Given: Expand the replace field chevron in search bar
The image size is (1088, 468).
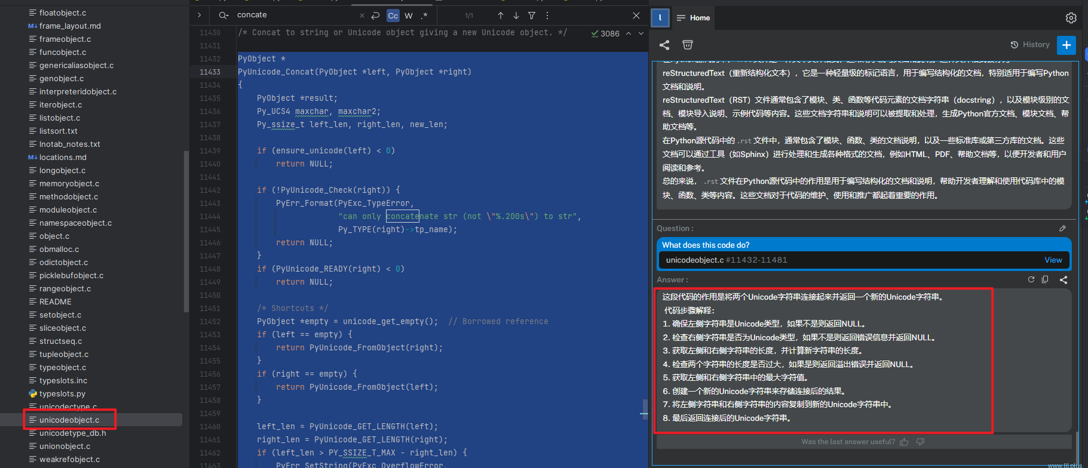Looking at the screenshot, I should (x=199, y=16).
